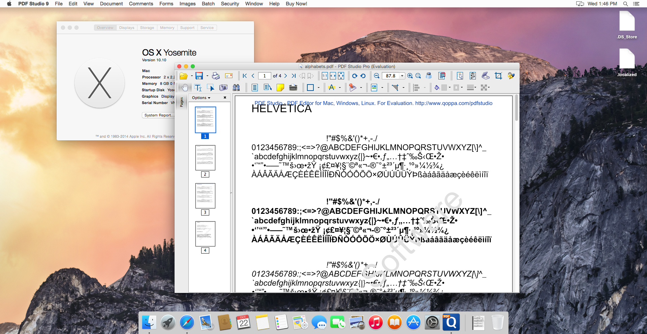
Task: Click the page number input field
Action: coord(265,76)
